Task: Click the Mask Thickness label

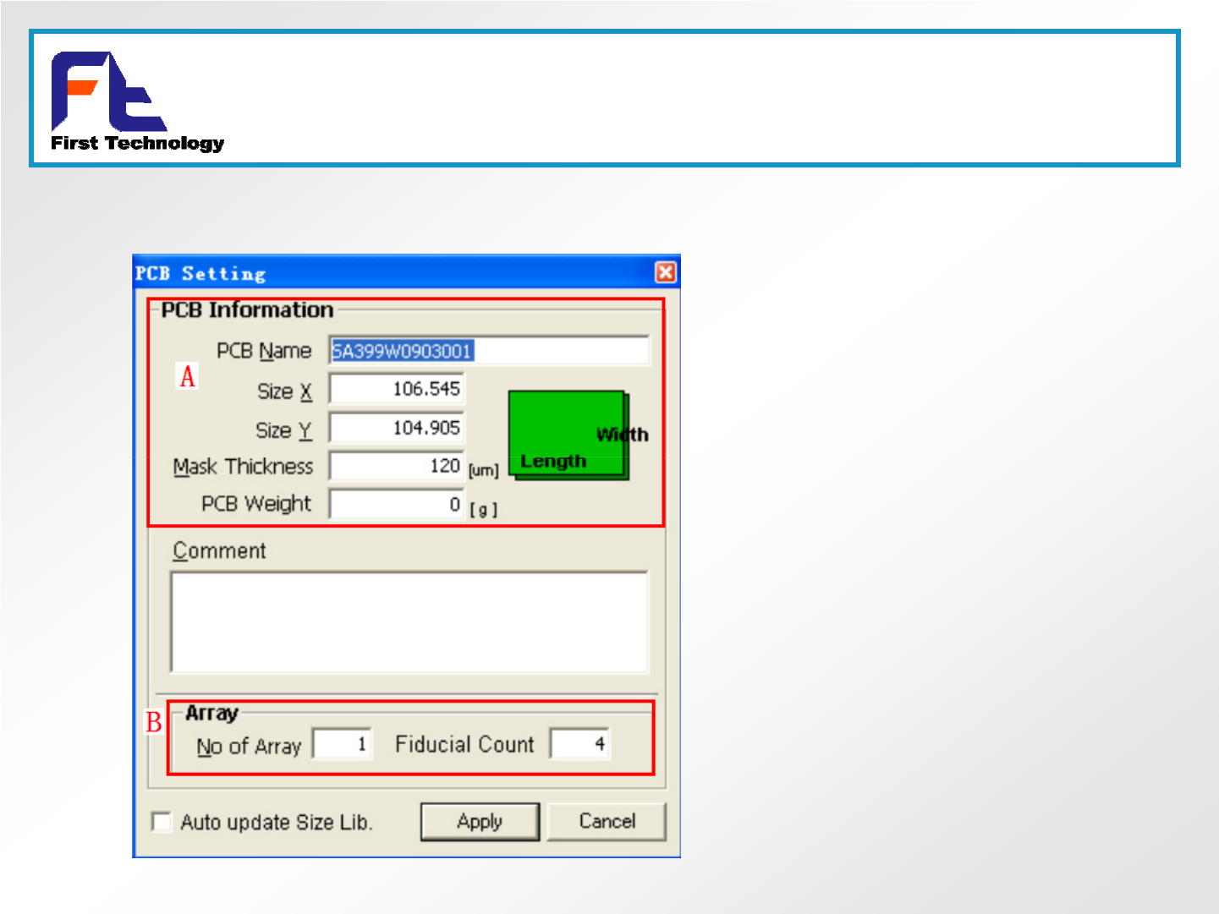Action: (x=243, y=467)
